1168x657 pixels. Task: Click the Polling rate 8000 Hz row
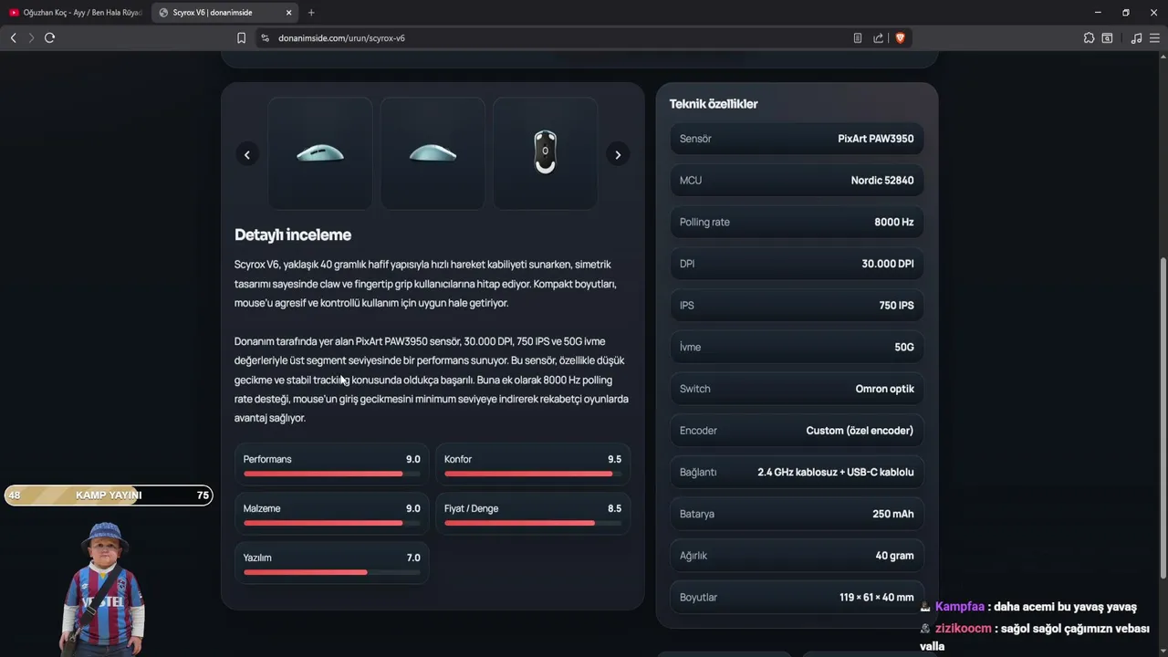coord(797,222)
